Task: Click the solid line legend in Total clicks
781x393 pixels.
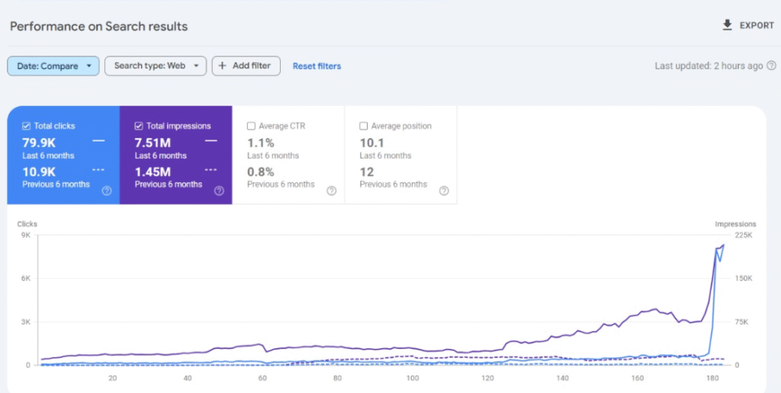Action: (98, 141)
